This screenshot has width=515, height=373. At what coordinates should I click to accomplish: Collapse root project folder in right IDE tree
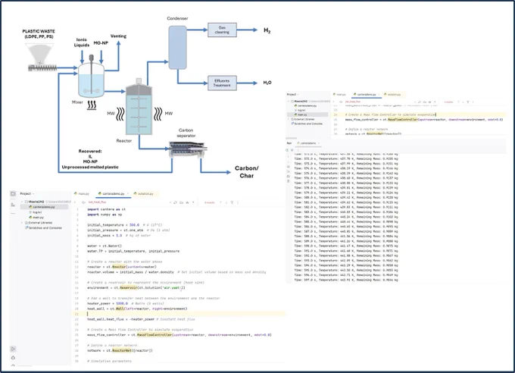click(x=289, y=102)
